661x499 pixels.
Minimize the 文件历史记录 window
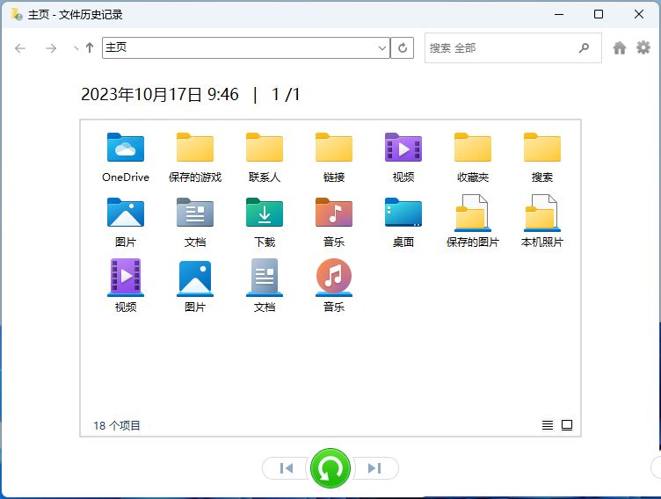559,14
